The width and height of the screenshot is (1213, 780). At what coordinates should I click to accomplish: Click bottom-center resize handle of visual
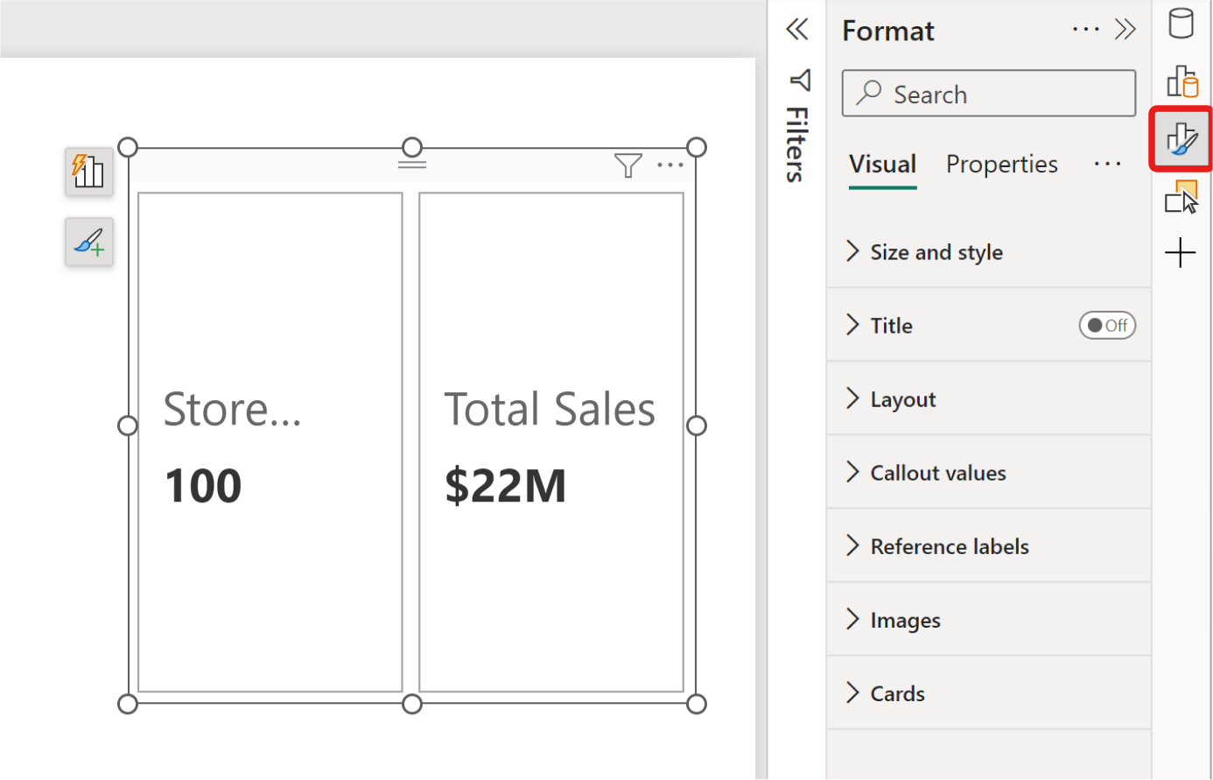click(x=412, y=704)
